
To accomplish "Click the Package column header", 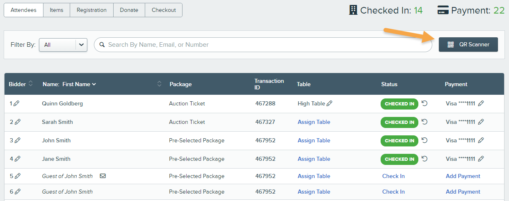I will point(180,84).
